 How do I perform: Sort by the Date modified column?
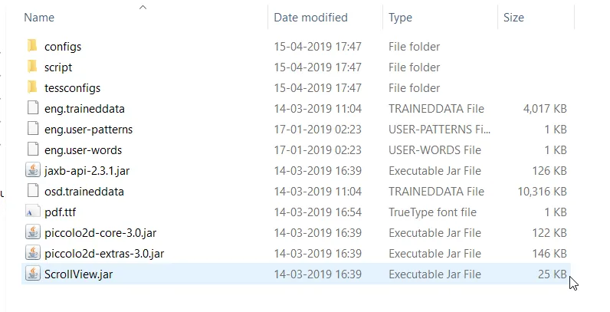click(310, 17)
